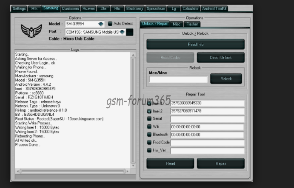Click the log line 'Rebooting Phone..'
This screenshot has width=294, height=188.
point(30,136)
